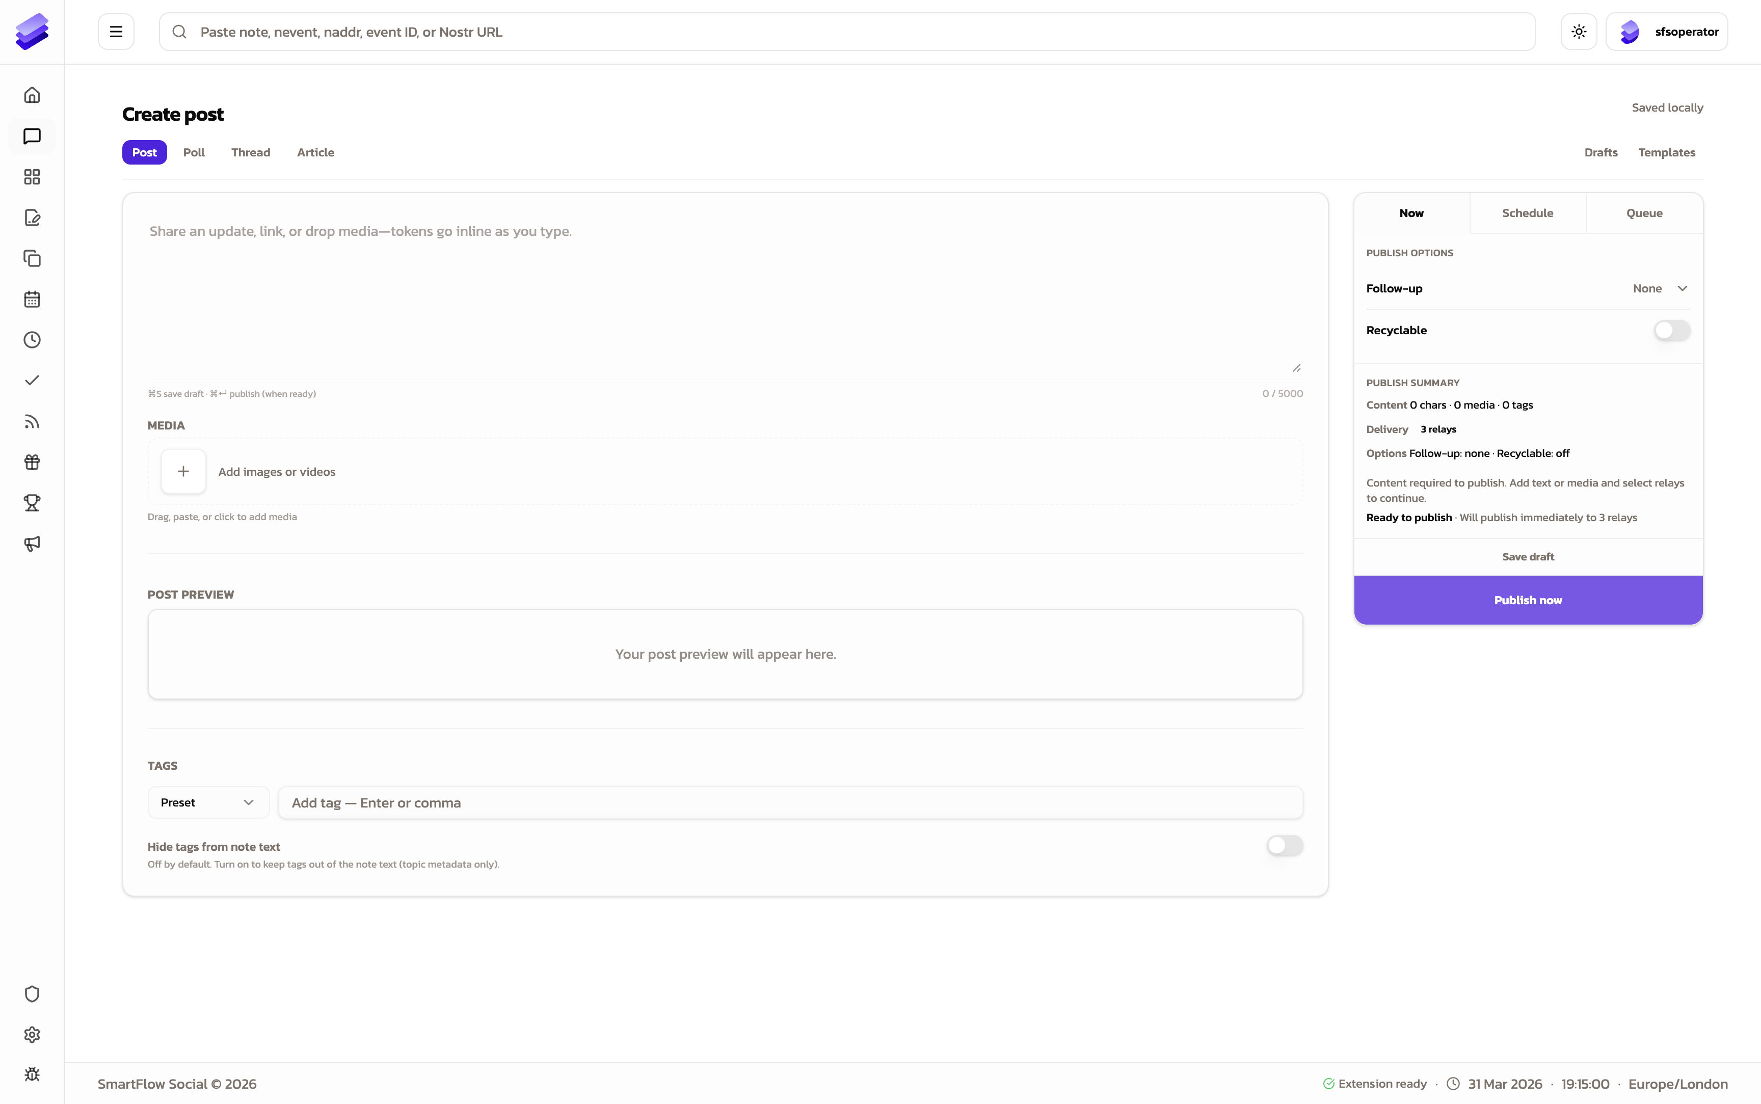Switch to the Poll tab
Image resolution: width=1761 pixels, height=1104 pixels.
(194, 152)
